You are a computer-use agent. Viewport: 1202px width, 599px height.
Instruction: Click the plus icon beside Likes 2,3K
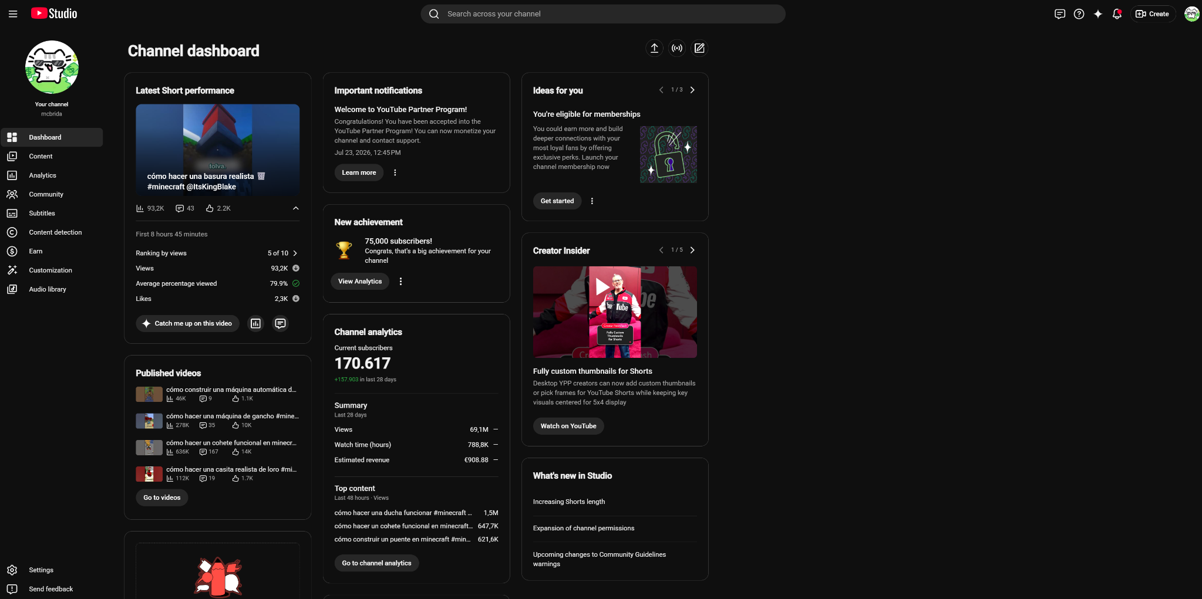(x=296, y=299)
